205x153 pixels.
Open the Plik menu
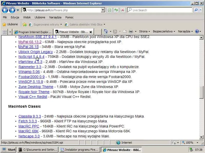coord(5,17)
